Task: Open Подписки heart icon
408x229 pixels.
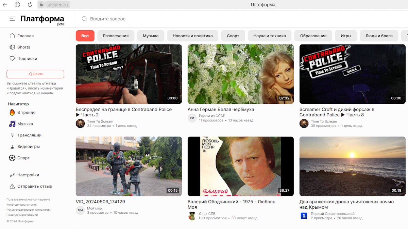Action: [12, 58]
